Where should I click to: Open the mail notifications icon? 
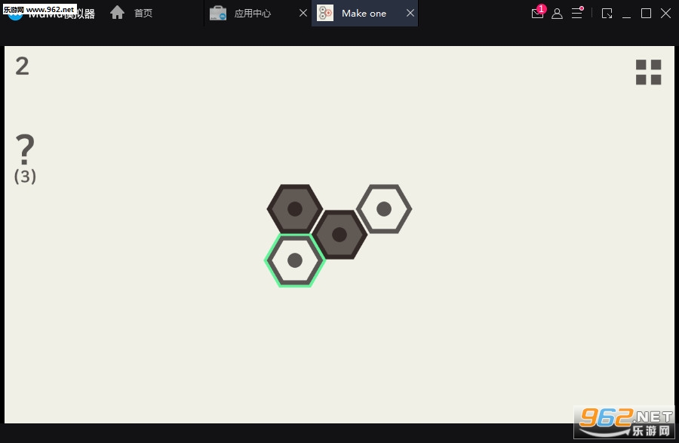click(538, 13)
